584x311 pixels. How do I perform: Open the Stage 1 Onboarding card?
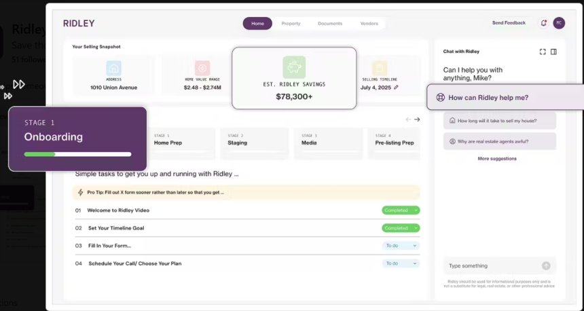pyautogui.click(x=77, y=139)
